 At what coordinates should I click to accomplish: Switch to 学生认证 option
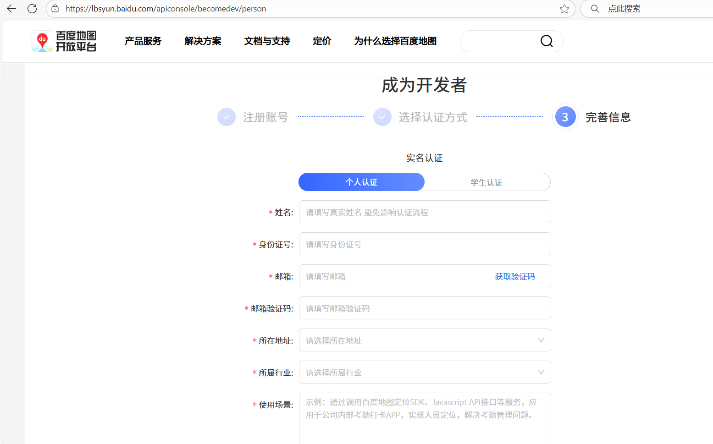click(486, 182)
